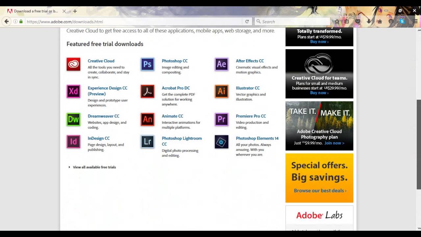Click the site info icon in address bar
The width and height of the screenshot is (421, 237).
[x=15, y=21]
